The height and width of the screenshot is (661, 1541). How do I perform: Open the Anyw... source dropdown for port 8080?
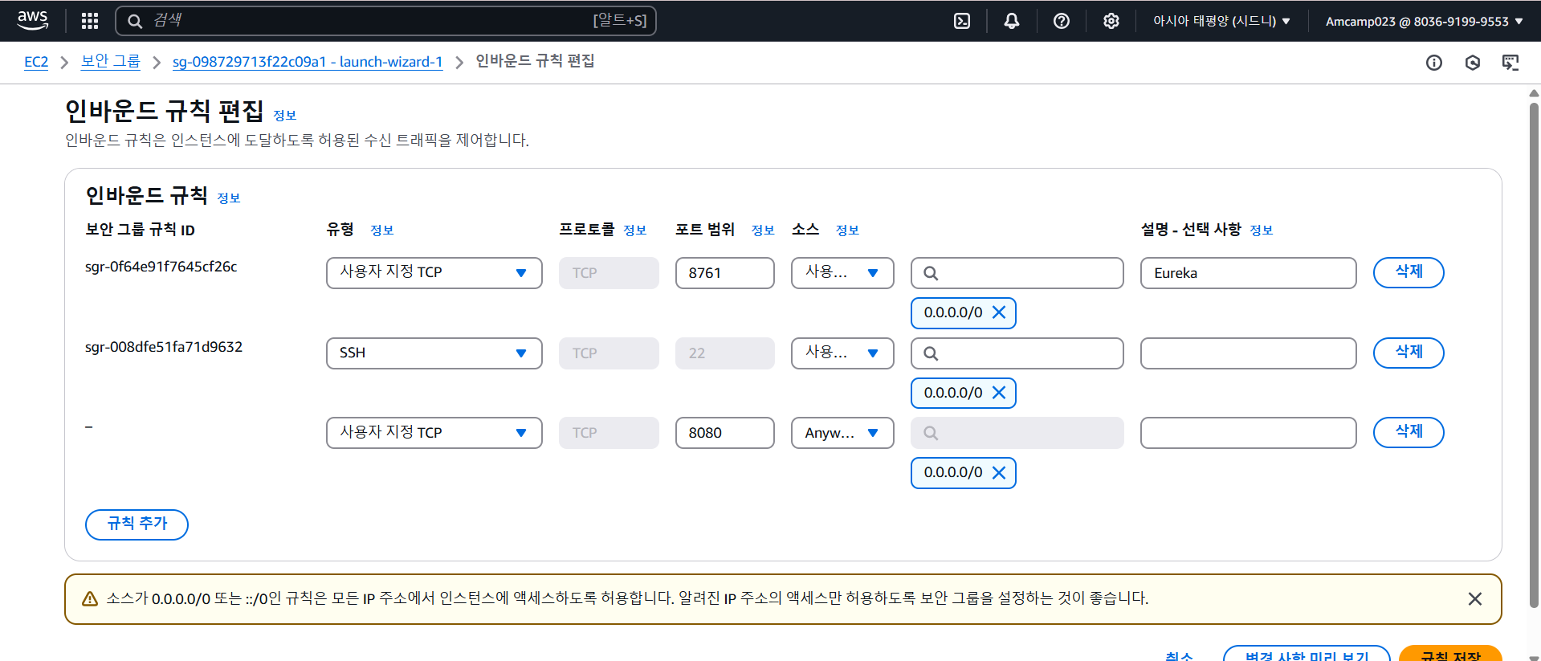[842, 432]
